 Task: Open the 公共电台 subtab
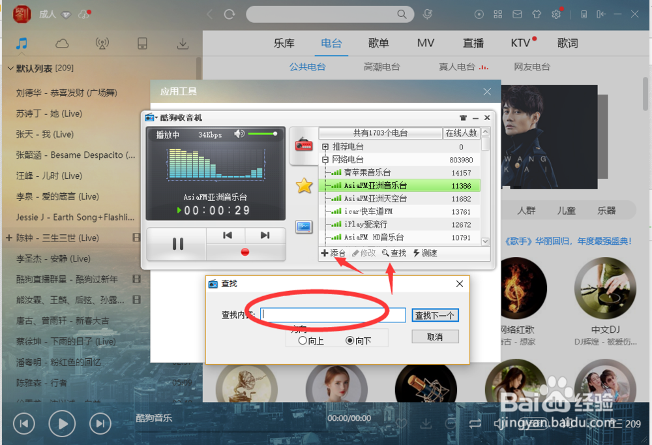point(307,67)
